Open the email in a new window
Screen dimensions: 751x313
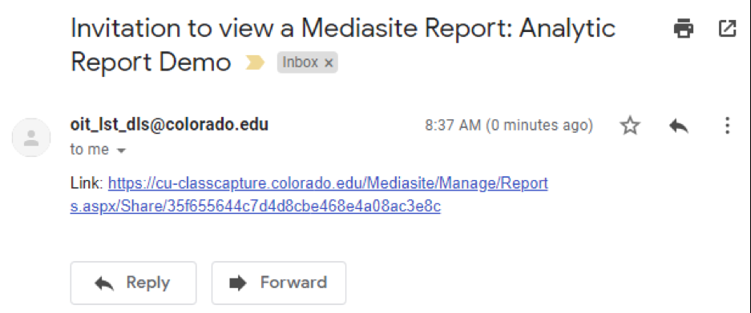click(727, 29)
